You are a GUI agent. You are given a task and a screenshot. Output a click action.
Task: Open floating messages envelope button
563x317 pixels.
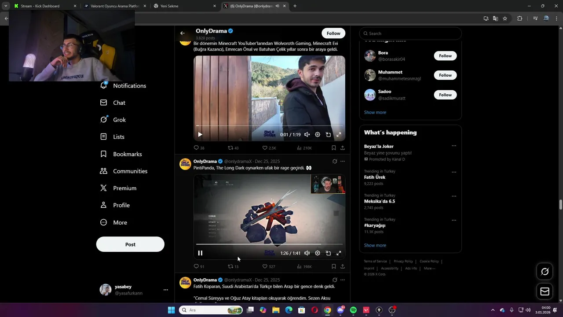click(545, 291)
